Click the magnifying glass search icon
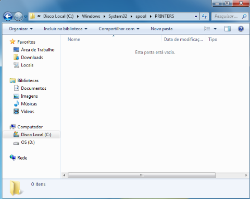250x199 pixels. [244, 17]
